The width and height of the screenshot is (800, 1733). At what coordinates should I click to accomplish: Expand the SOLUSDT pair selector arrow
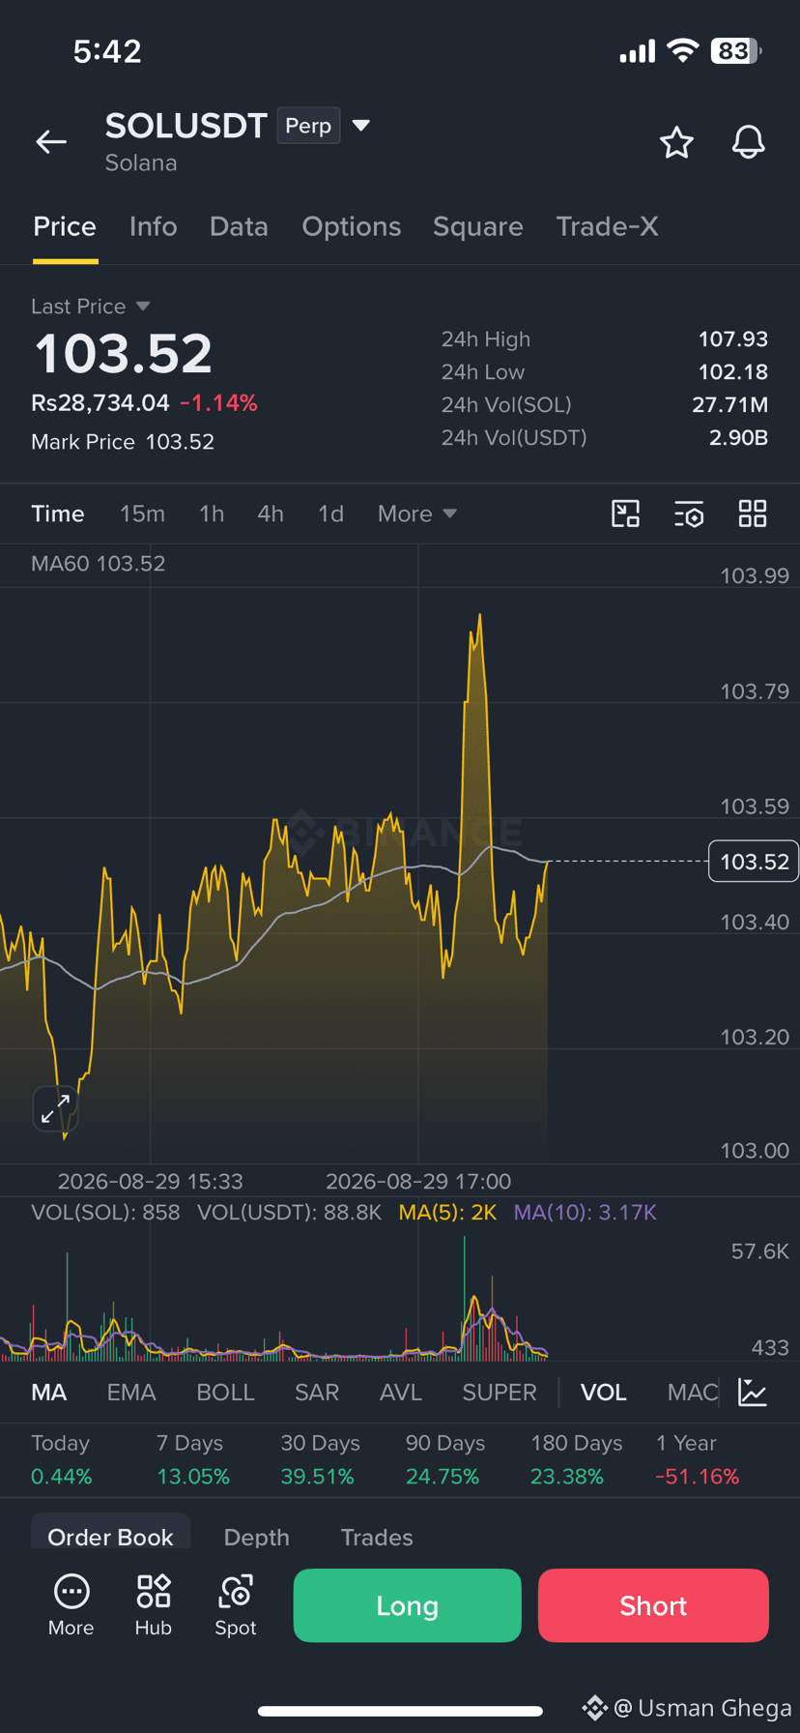(x=361, y=125)
